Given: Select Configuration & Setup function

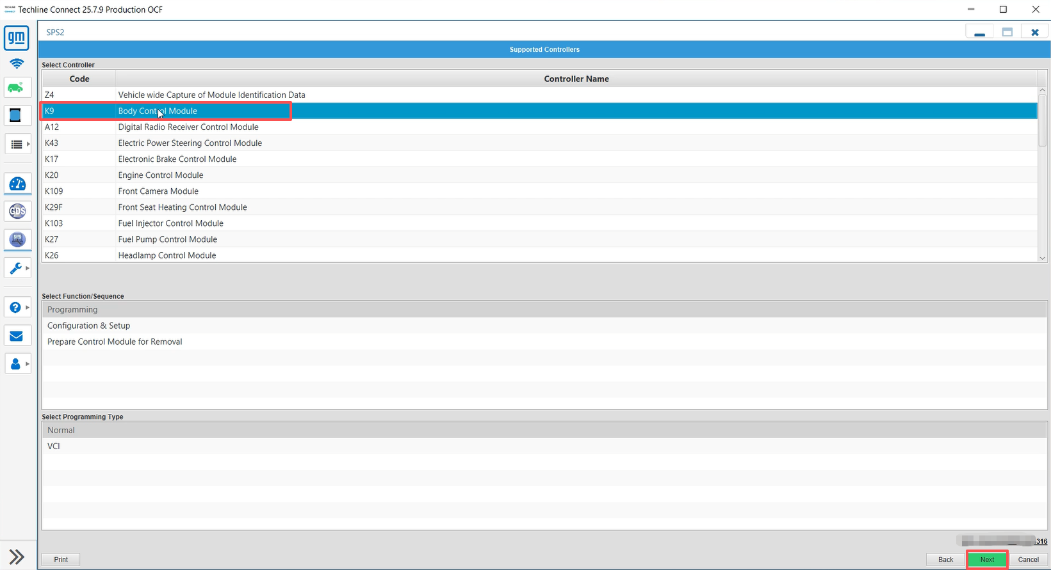Looking at the screenshot, I should [88, 326].
